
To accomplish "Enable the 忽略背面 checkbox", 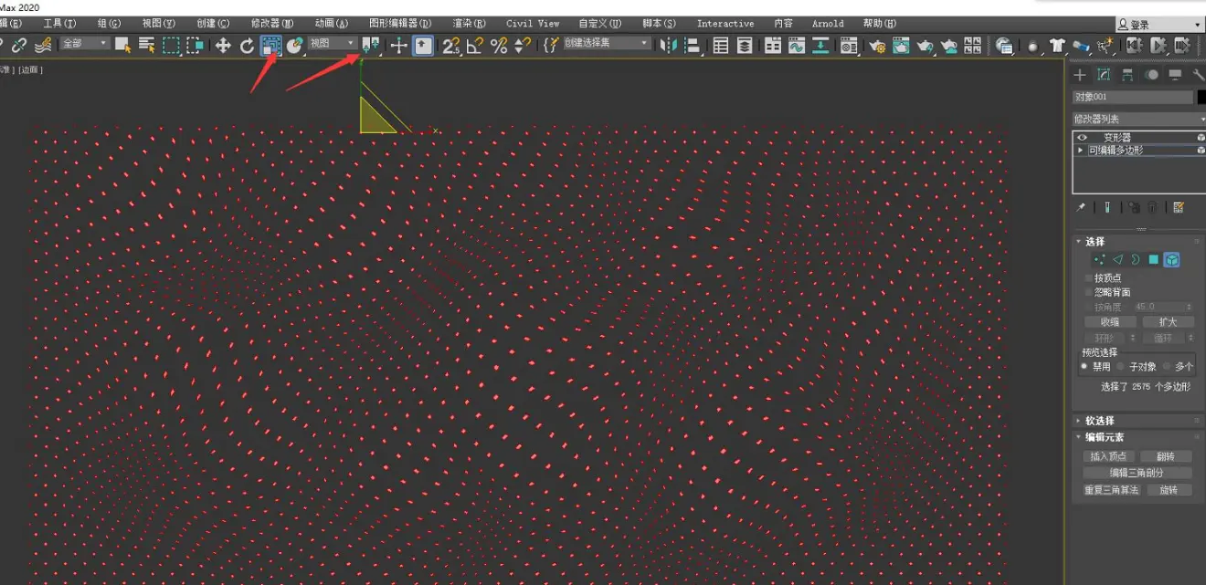I will pyautogui.click(x=1088, y=292).
